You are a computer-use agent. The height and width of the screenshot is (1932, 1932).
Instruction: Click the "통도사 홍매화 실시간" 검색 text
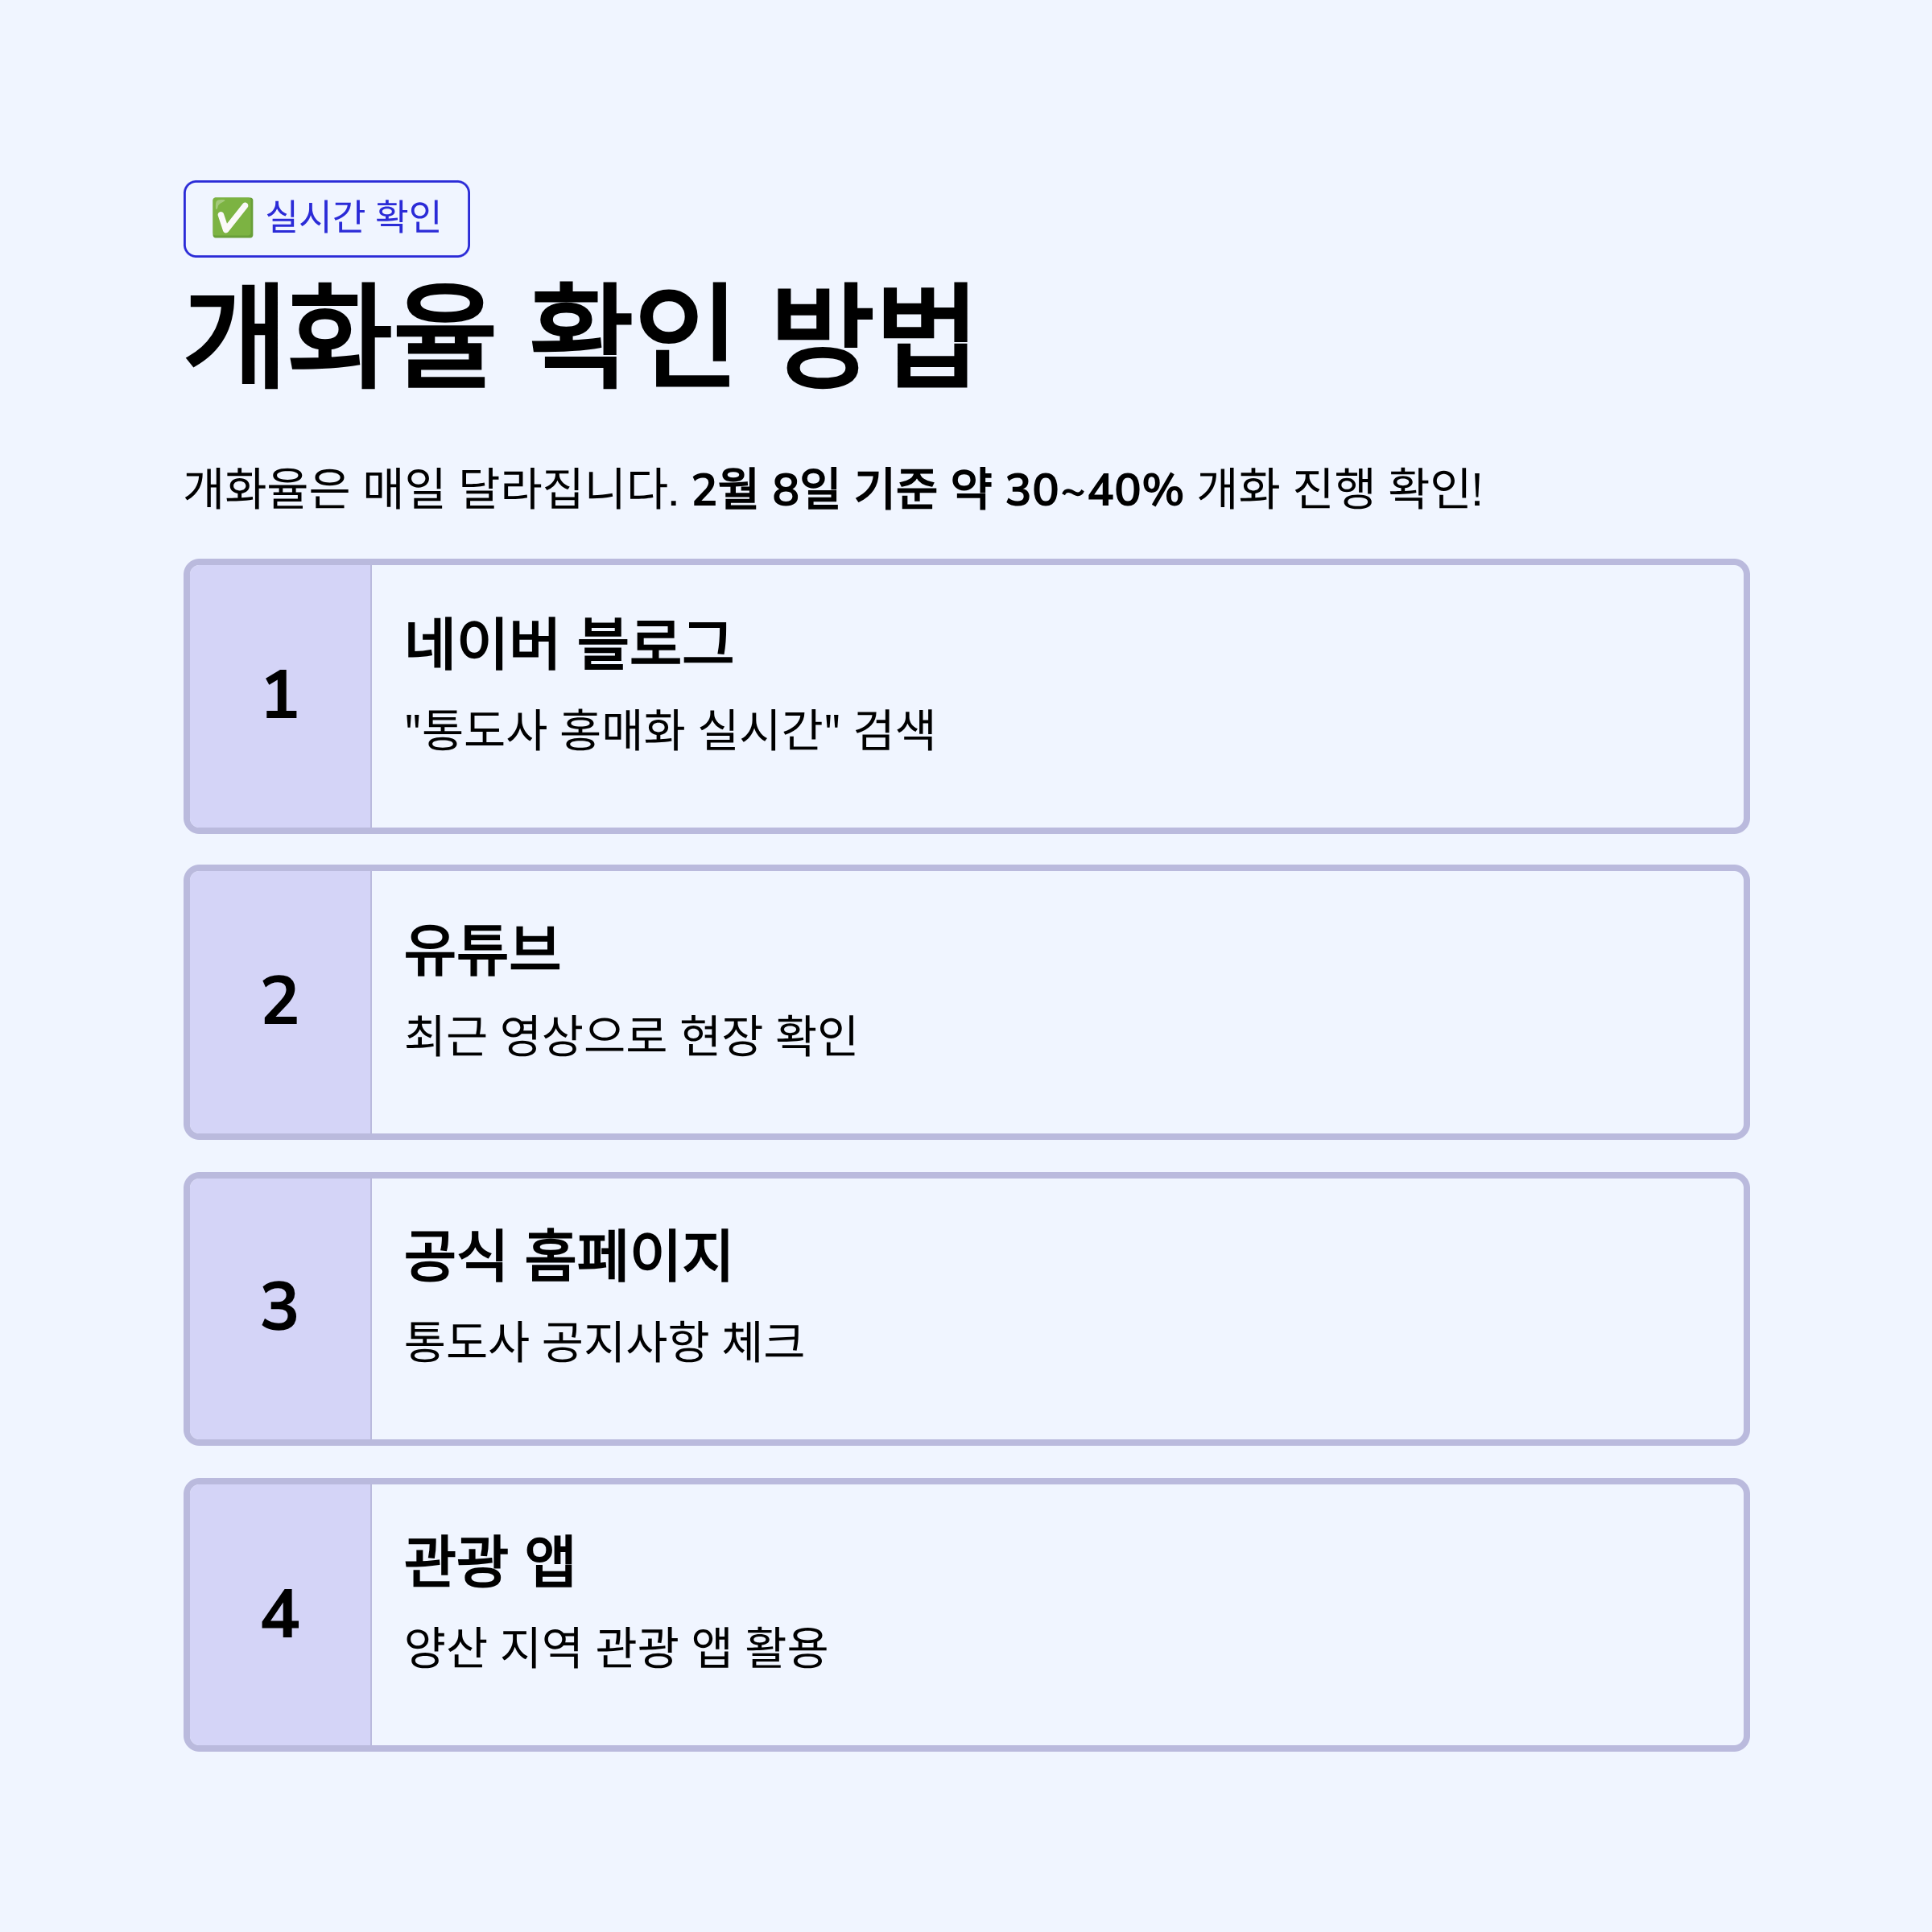pos(670,729)
